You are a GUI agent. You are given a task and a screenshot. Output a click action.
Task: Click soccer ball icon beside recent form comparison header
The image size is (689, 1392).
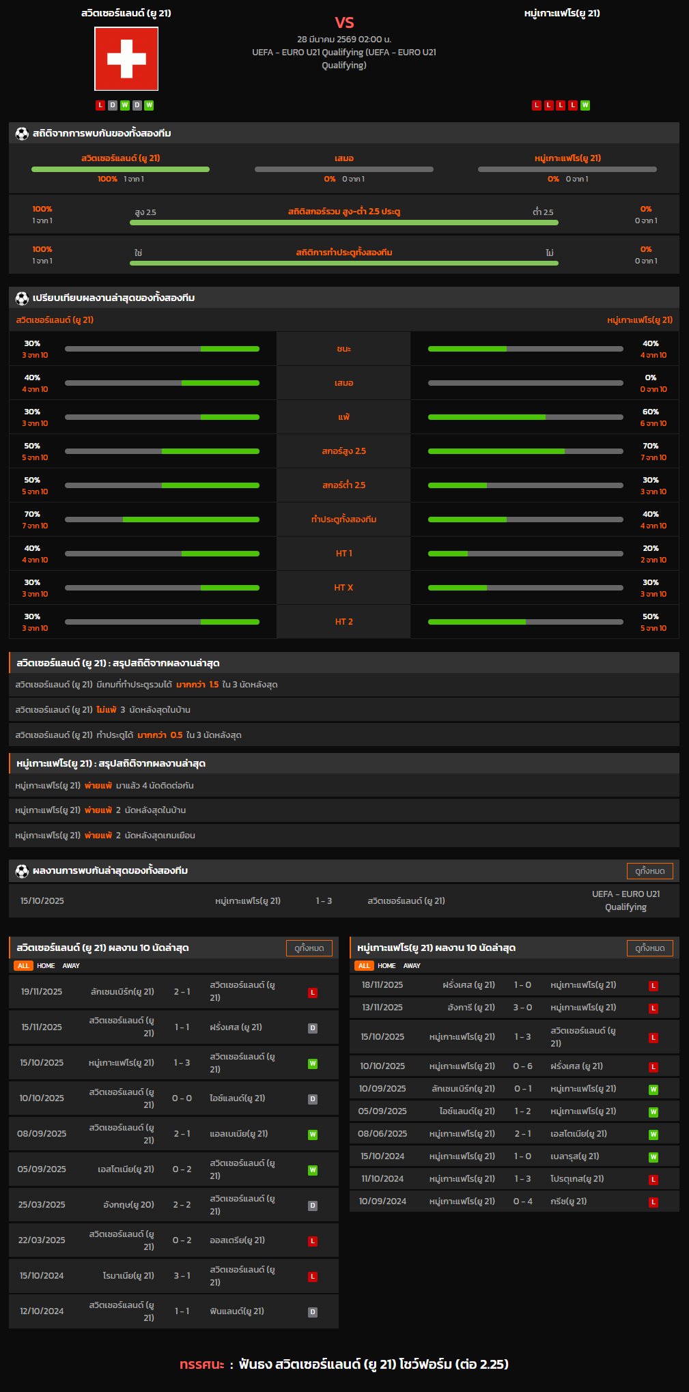(22, 298)
